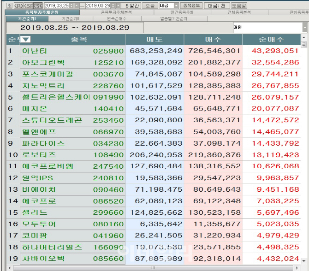This screenshot has width=309, height=271.
Task: Expand the 대금 dropdown
Action: [176, 5]
